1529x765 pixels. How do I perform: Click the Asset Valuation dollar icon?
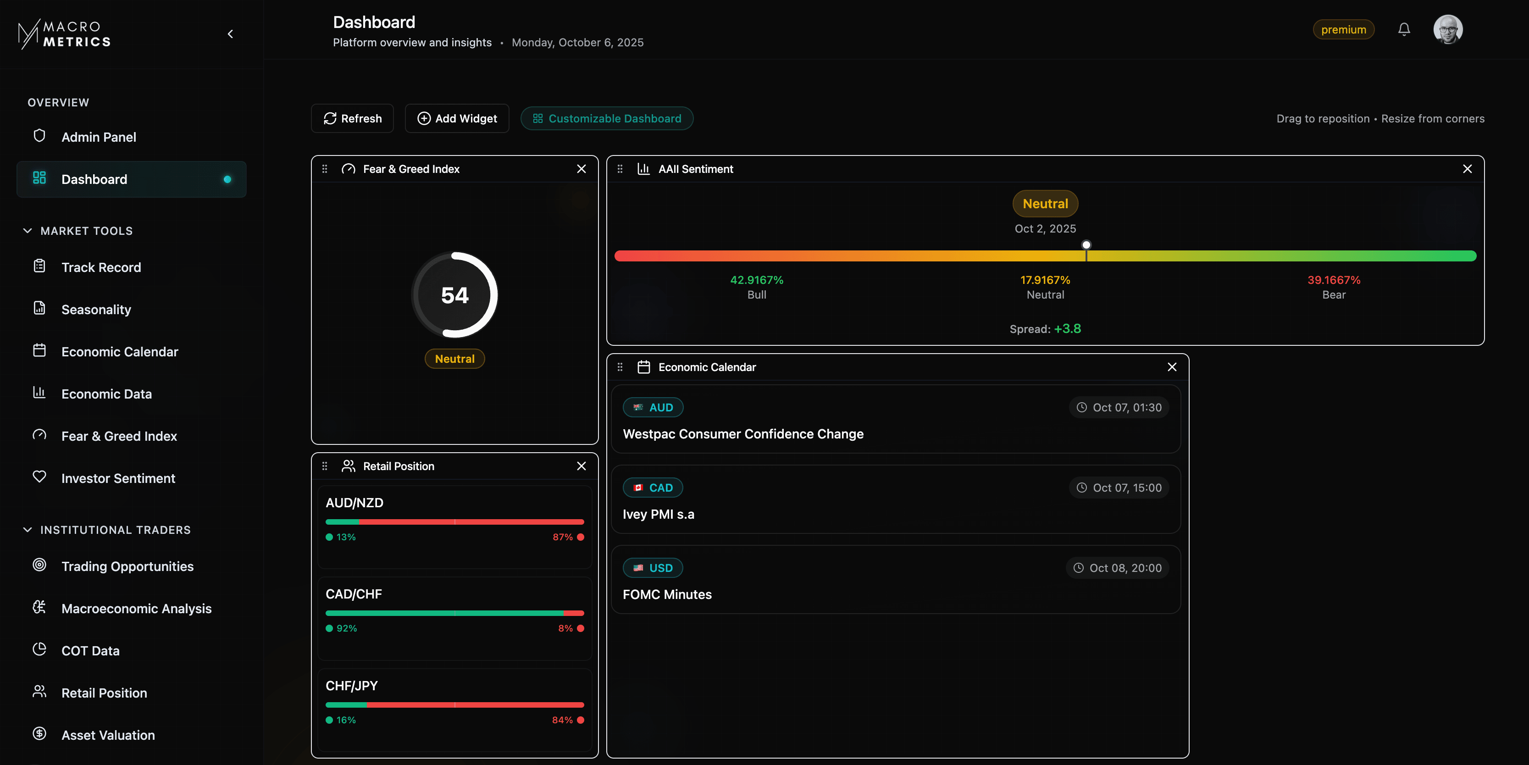39,733
